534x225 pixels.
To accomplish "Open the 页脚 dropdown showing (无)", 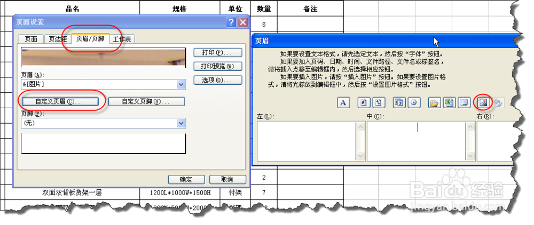I will pos(182,123).
